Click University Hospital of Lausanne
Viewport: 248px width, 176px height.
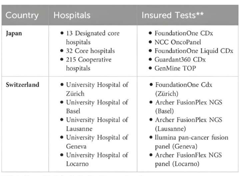97,124
